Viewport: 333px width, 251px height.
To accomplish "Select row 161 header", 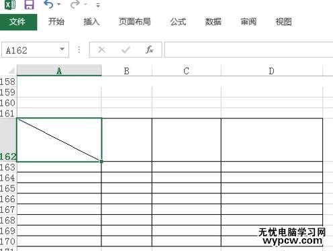I will click(8, 113).
